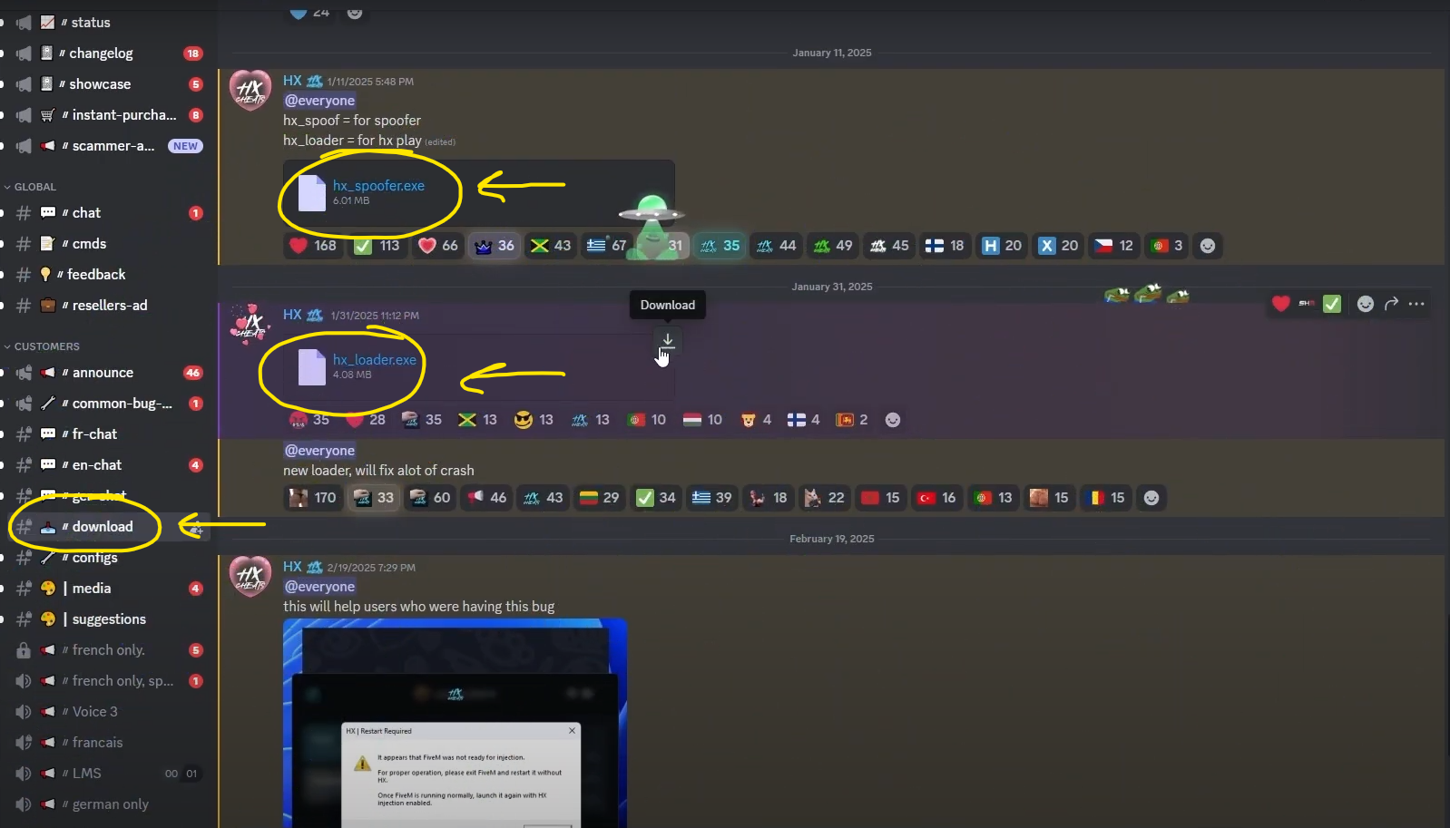Open HX avatar on the 2/19/2025 message

click(x=250, y=577)
